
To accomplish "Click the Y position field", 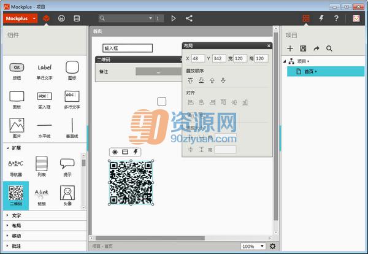I will point(219,58).
